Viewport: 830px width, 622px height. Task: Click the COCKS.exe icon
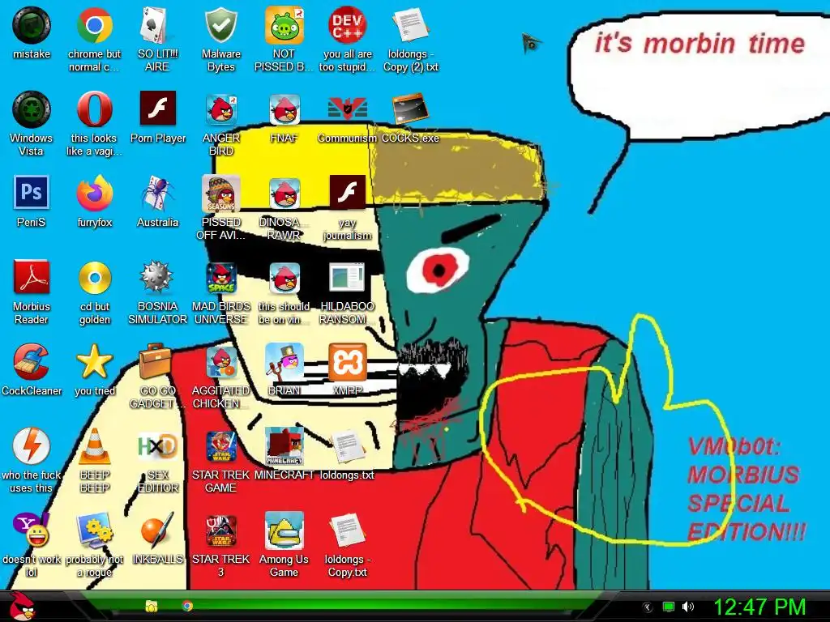(410, 109)
